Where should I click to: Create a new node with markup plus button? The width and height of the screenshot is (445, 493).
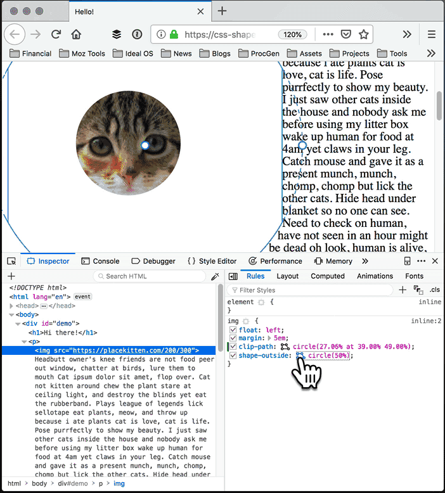[11, 276]
